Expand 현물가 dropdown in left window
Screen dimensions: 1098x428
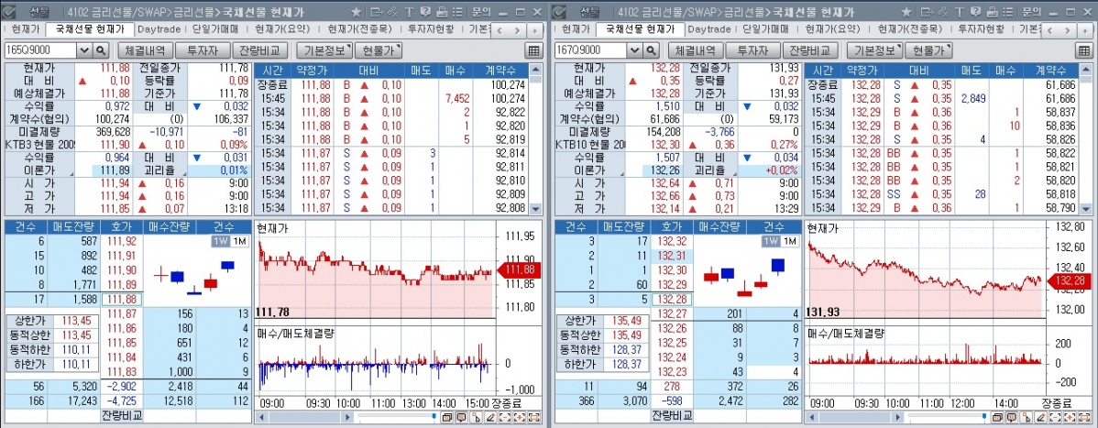click(x=379, y=50)
